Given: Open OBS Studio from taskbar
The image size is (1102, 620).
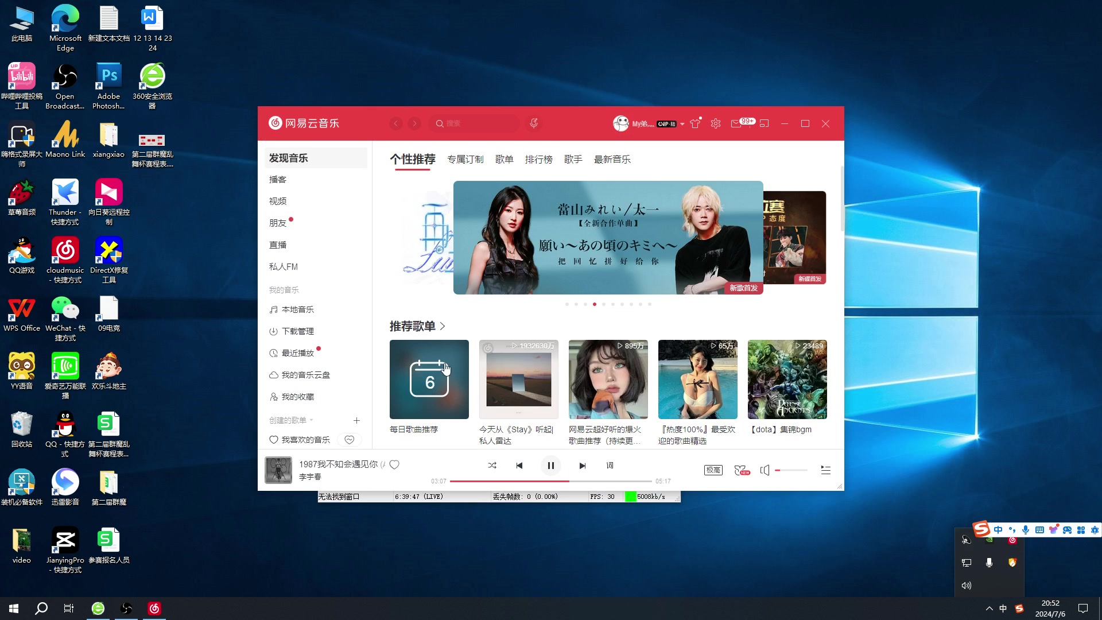Looking at the screenshot, I should pyautogui.click(x=126, y=609).
